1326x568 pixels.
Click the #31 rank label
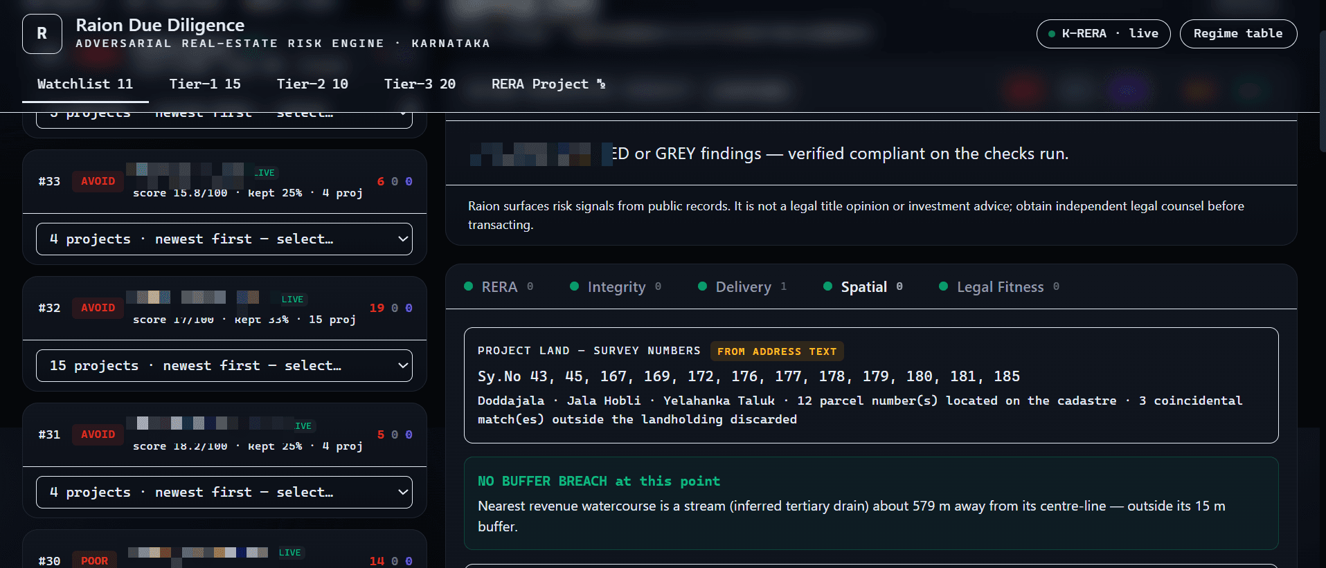coord(49,434)
